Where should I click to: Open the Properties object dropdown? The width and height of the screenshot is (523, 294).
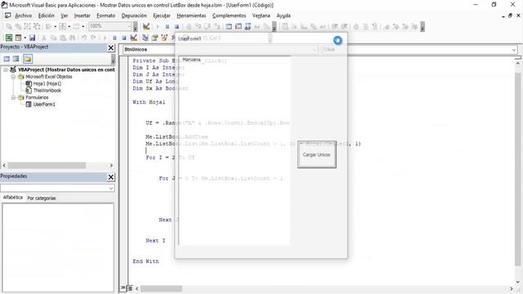(111, 189)
